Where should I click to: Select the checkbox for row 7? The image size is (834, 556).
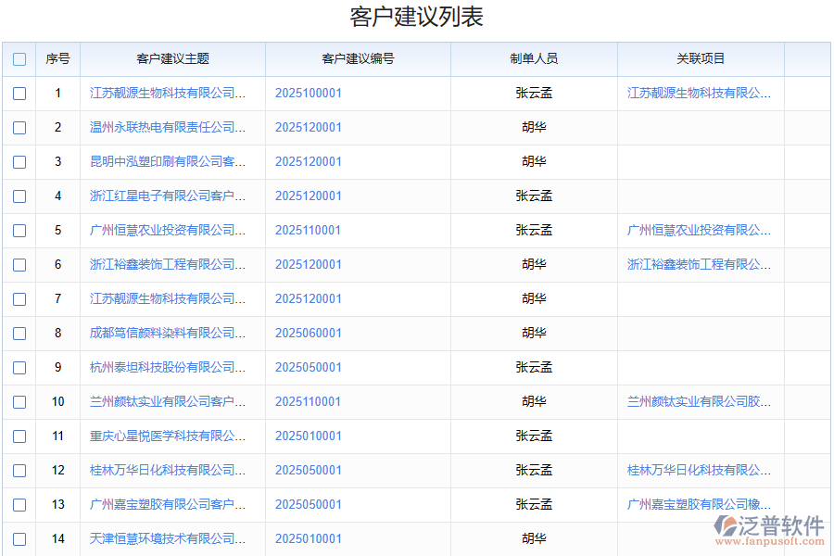pos(19,298)
